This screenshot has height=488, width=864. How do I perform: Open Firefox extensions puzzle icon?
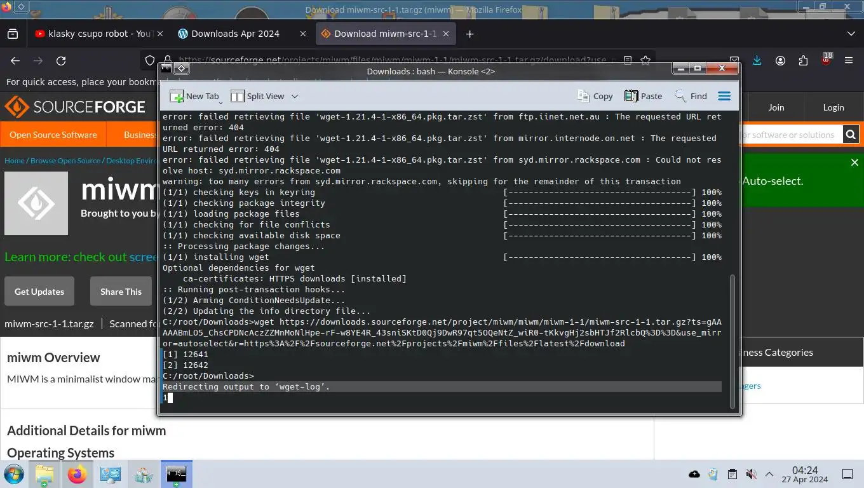click(x=803, y=60)
